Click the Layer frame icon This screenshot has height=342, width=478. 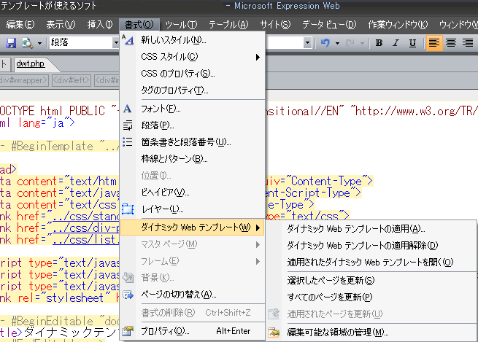click(128, 209)
